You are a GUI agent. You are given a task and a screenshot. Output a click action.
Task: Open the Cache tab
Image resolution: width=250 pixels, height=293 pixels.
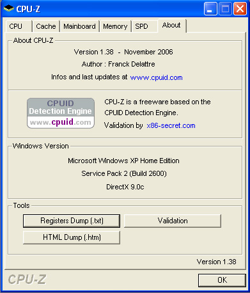[46, 26]
